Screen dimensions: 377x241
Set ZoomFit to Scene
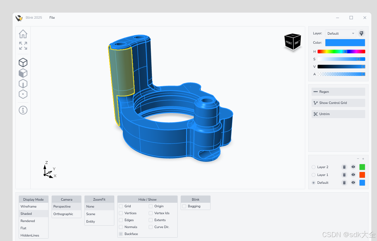pos(99,214)
